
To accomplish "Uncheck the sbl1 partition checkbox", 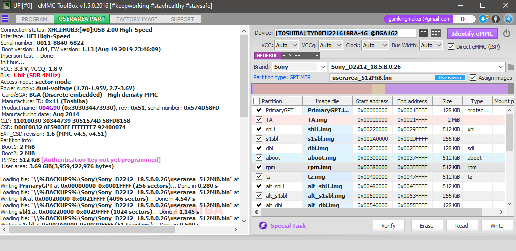I will 259,129.
